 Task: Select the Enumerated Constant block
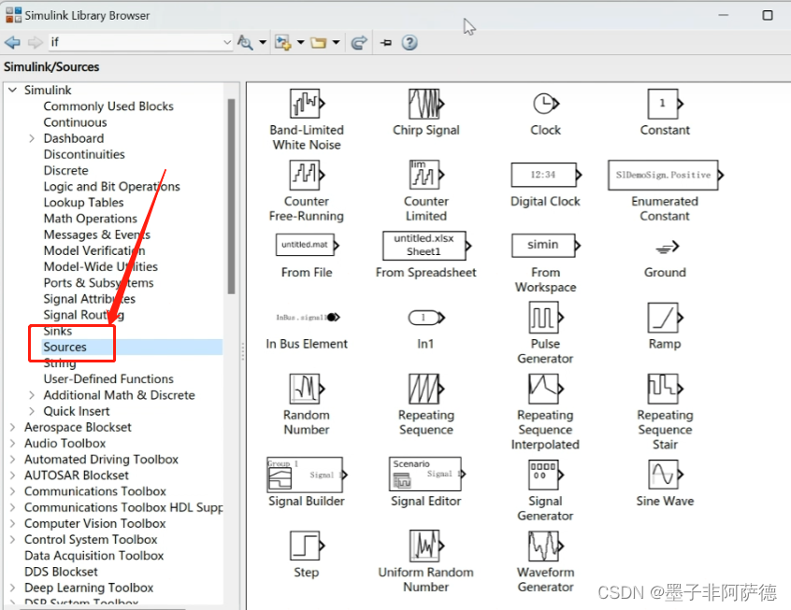tap(666, 175)
